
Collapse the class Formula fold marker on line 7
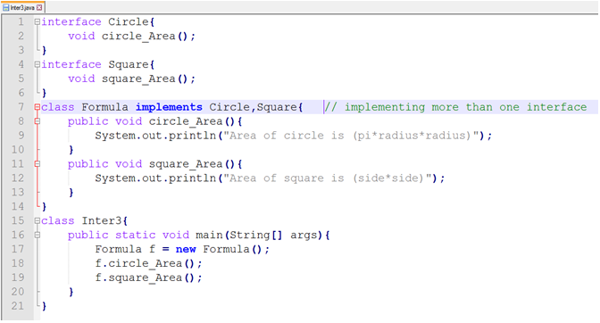(x=37, y=107)
